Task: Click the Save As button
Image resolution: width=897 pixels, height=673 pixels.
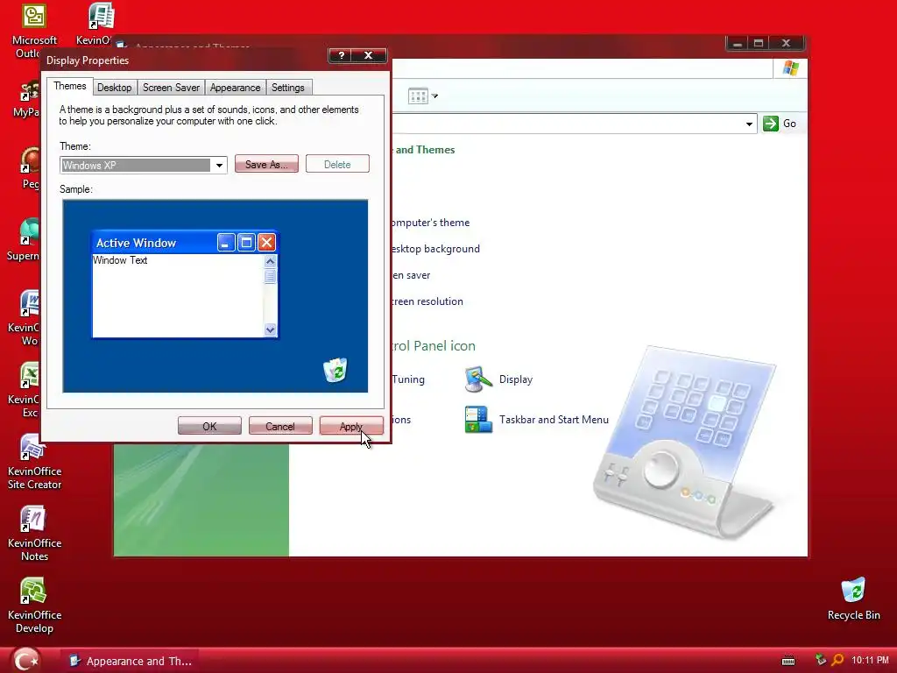Action: 266,164
